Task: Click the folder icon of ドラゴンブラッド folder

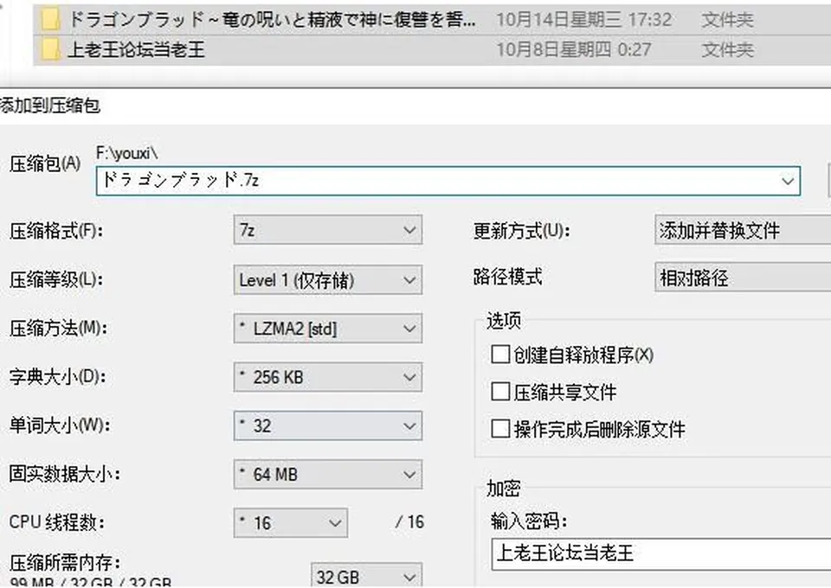Action: 50,20
